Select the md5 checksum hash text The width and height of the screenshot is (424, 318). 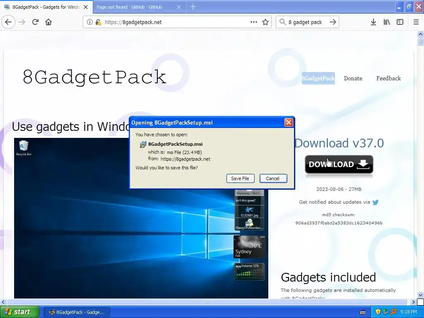(339, 223)
